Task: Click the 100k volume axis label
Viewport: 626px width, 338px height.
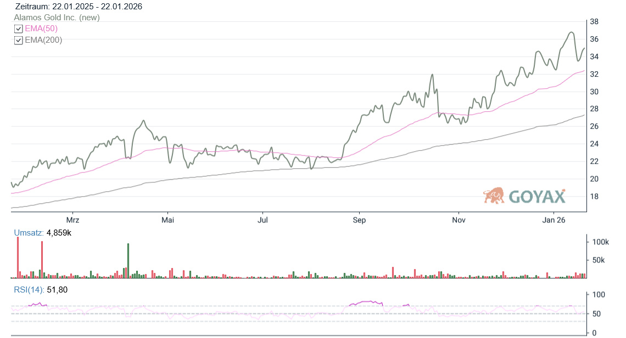Action: click(599, 242)
